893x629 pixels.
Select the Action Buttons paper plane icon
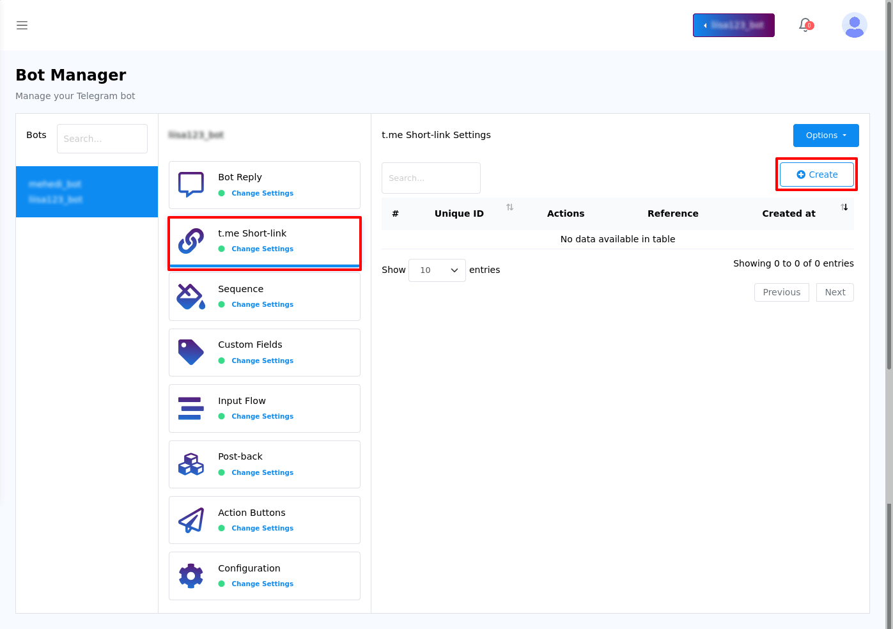coord(190,520)
